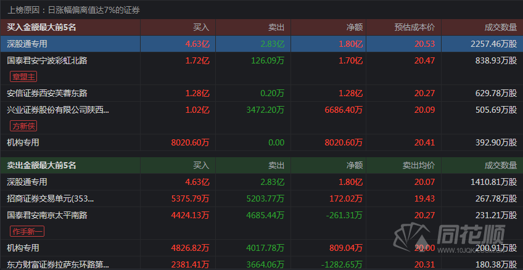Open 东方财富证券拉萨东环路第... seat name
This screenshot has height=270, width=523.
(x=58, y=265)
